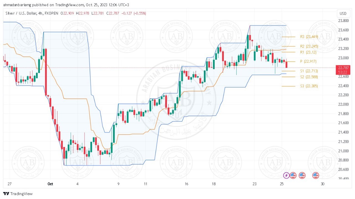
Task: Select the middle US flag economic event icon
Action: (302, 175)
